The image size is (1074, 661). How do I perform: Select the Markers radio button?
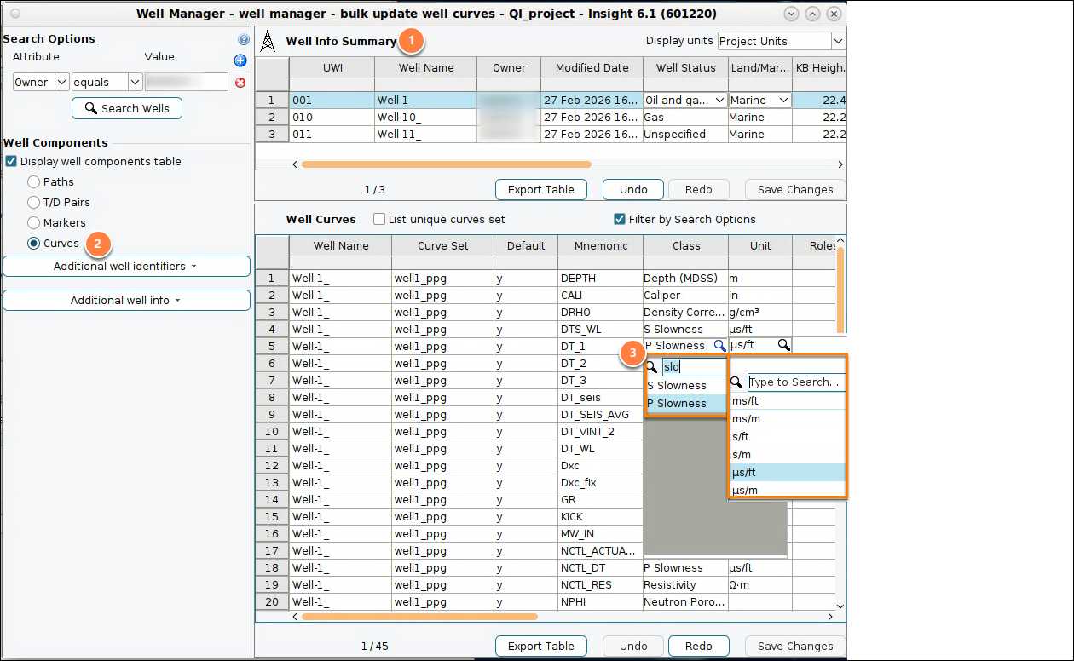pyautogui.click(x=33, y=223)
